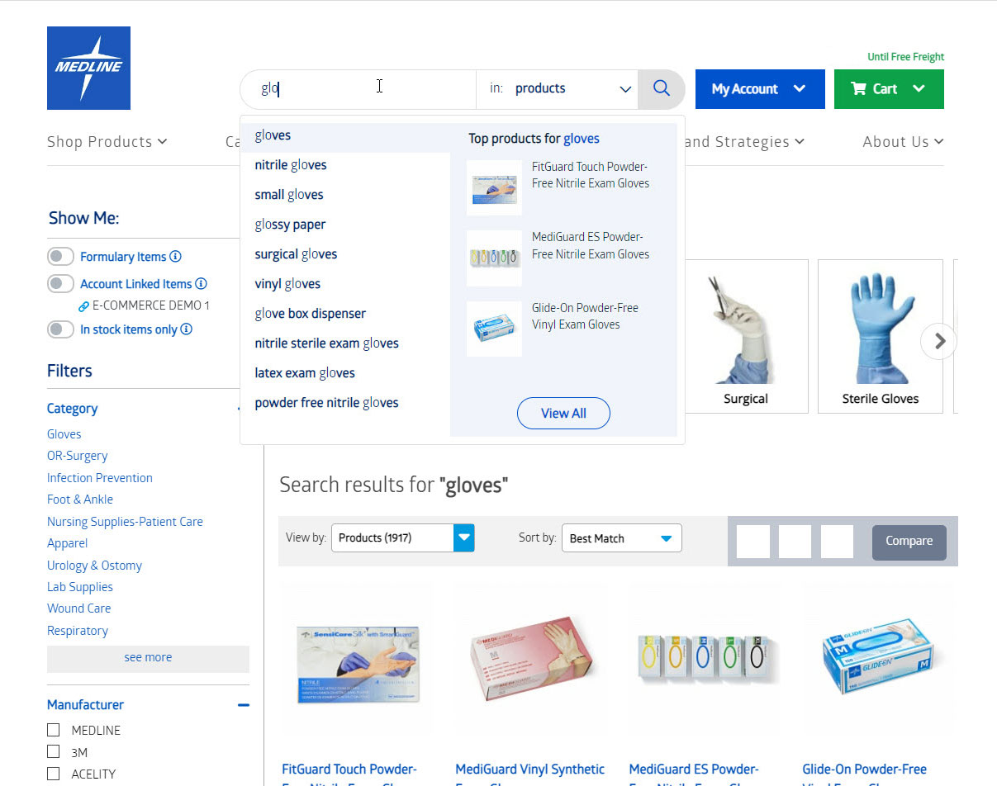997x786 pixels.
Task: Filter by Urology & Ostomy category link
Action: 95,566
